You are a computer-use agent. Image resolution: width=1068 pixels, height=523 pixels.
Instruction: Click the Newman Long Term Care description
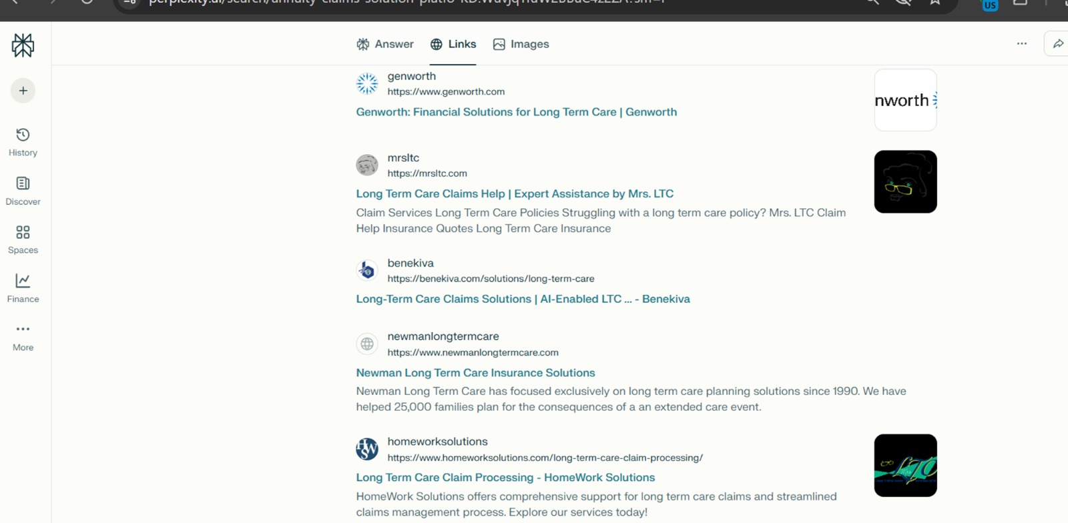pos(631,399)
